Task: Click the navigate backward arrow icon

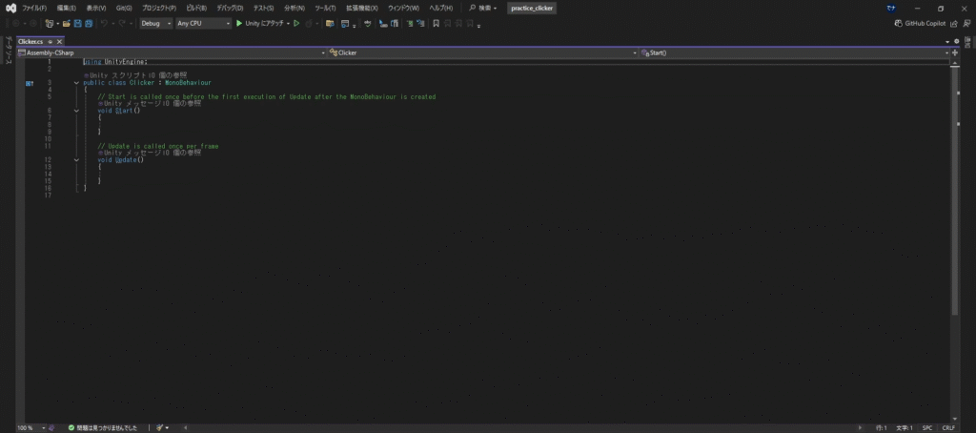Action: pyautogui.click(x=16, y=23)
